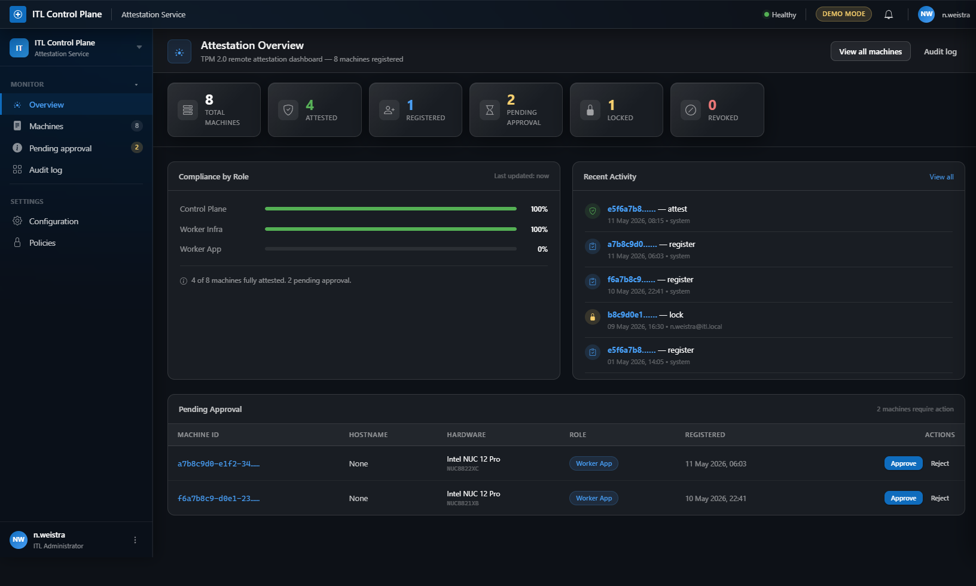Click the View all machines button

point(871,51)
